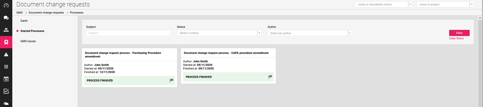Click the scrollbar up arrow
The width and height of the screenshot is (483, 107).
tap(480, 18)
